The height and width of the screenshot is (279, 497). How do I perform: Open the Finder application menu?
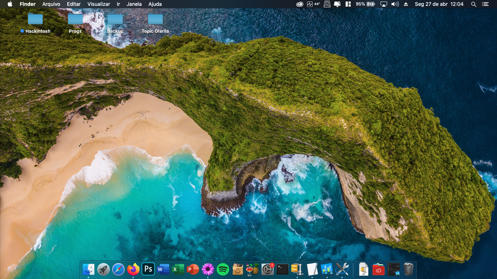28,4
